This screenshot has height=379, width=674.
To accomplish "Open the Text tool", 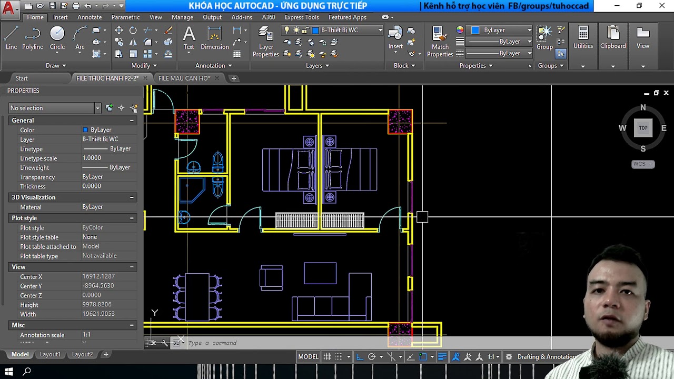I will [189, 38].
